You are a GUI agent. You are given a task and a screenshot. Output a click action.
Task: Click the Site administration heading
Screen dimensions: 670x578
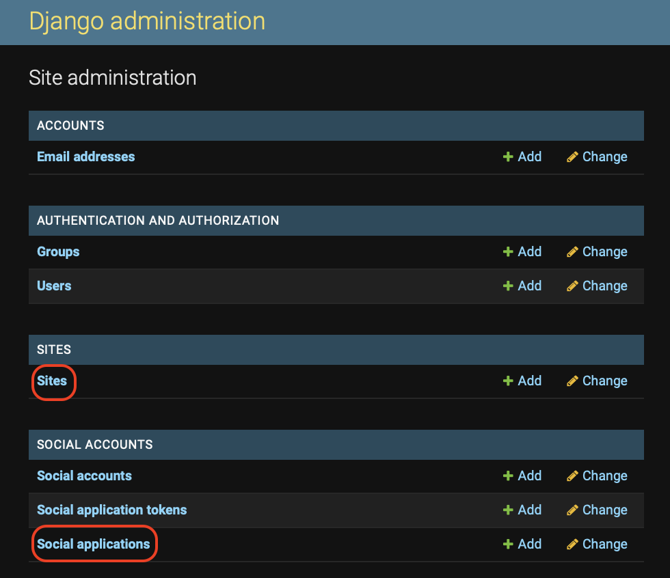tap(112, 78)
